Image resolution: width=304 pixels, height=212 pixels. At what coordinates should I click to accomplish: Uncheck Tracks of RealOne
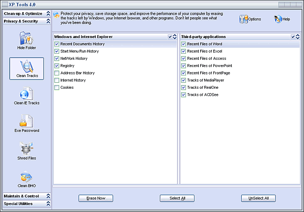pos(183,88)
